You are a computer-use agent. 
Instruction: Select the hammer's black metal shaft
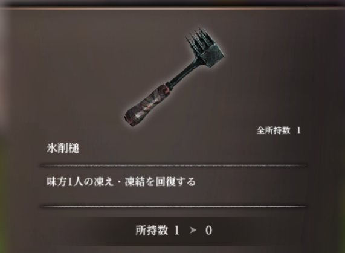[x=184, y=72]
